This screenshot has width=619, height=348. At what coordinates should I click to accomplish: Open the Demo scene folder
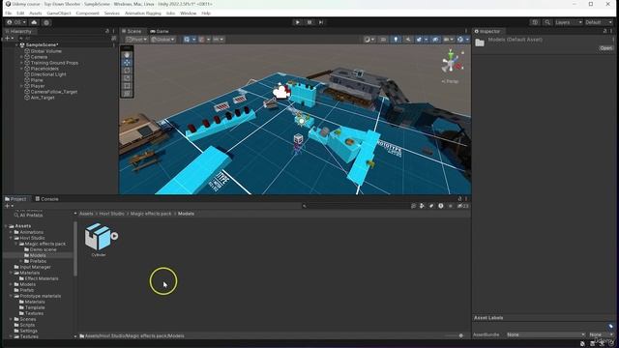43,249
